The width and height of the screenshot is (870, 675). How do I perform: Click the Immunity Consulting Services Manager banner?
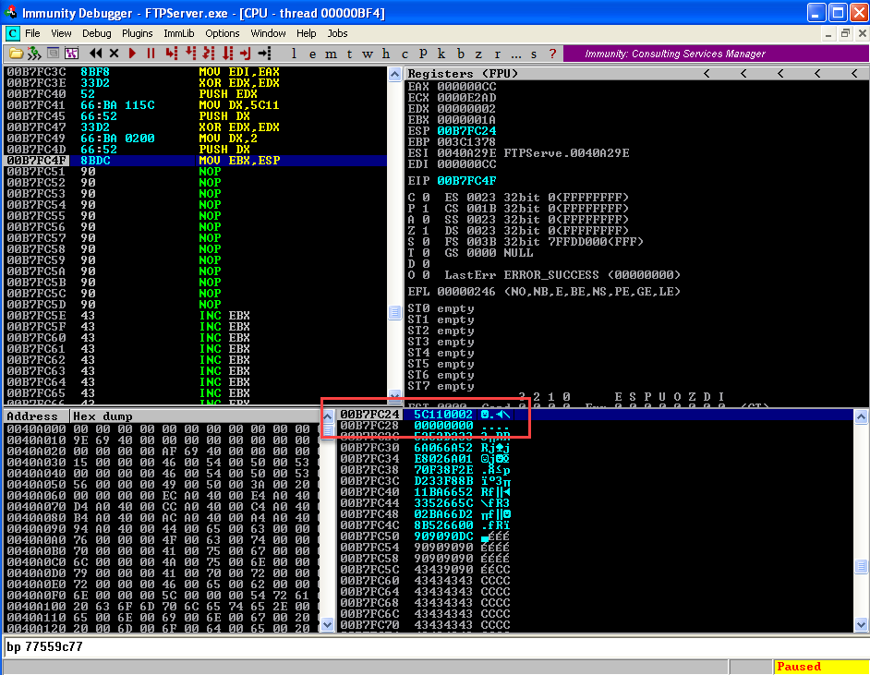pos(716,54)
